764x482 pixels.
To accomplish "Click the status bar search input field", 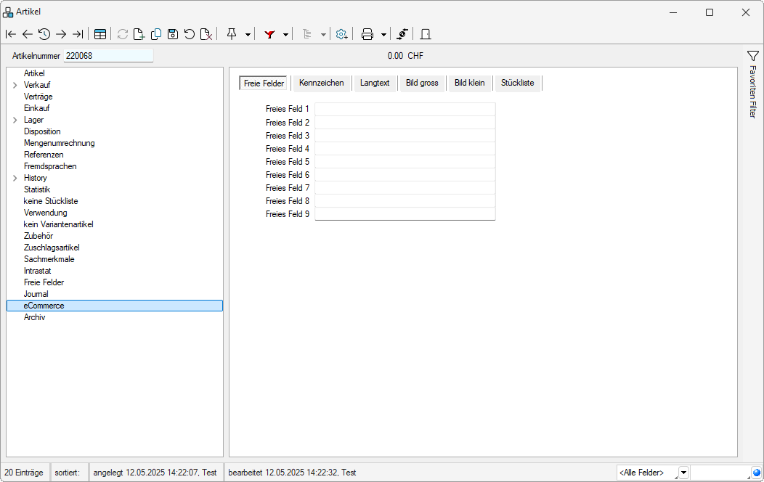I will (720, 473).
